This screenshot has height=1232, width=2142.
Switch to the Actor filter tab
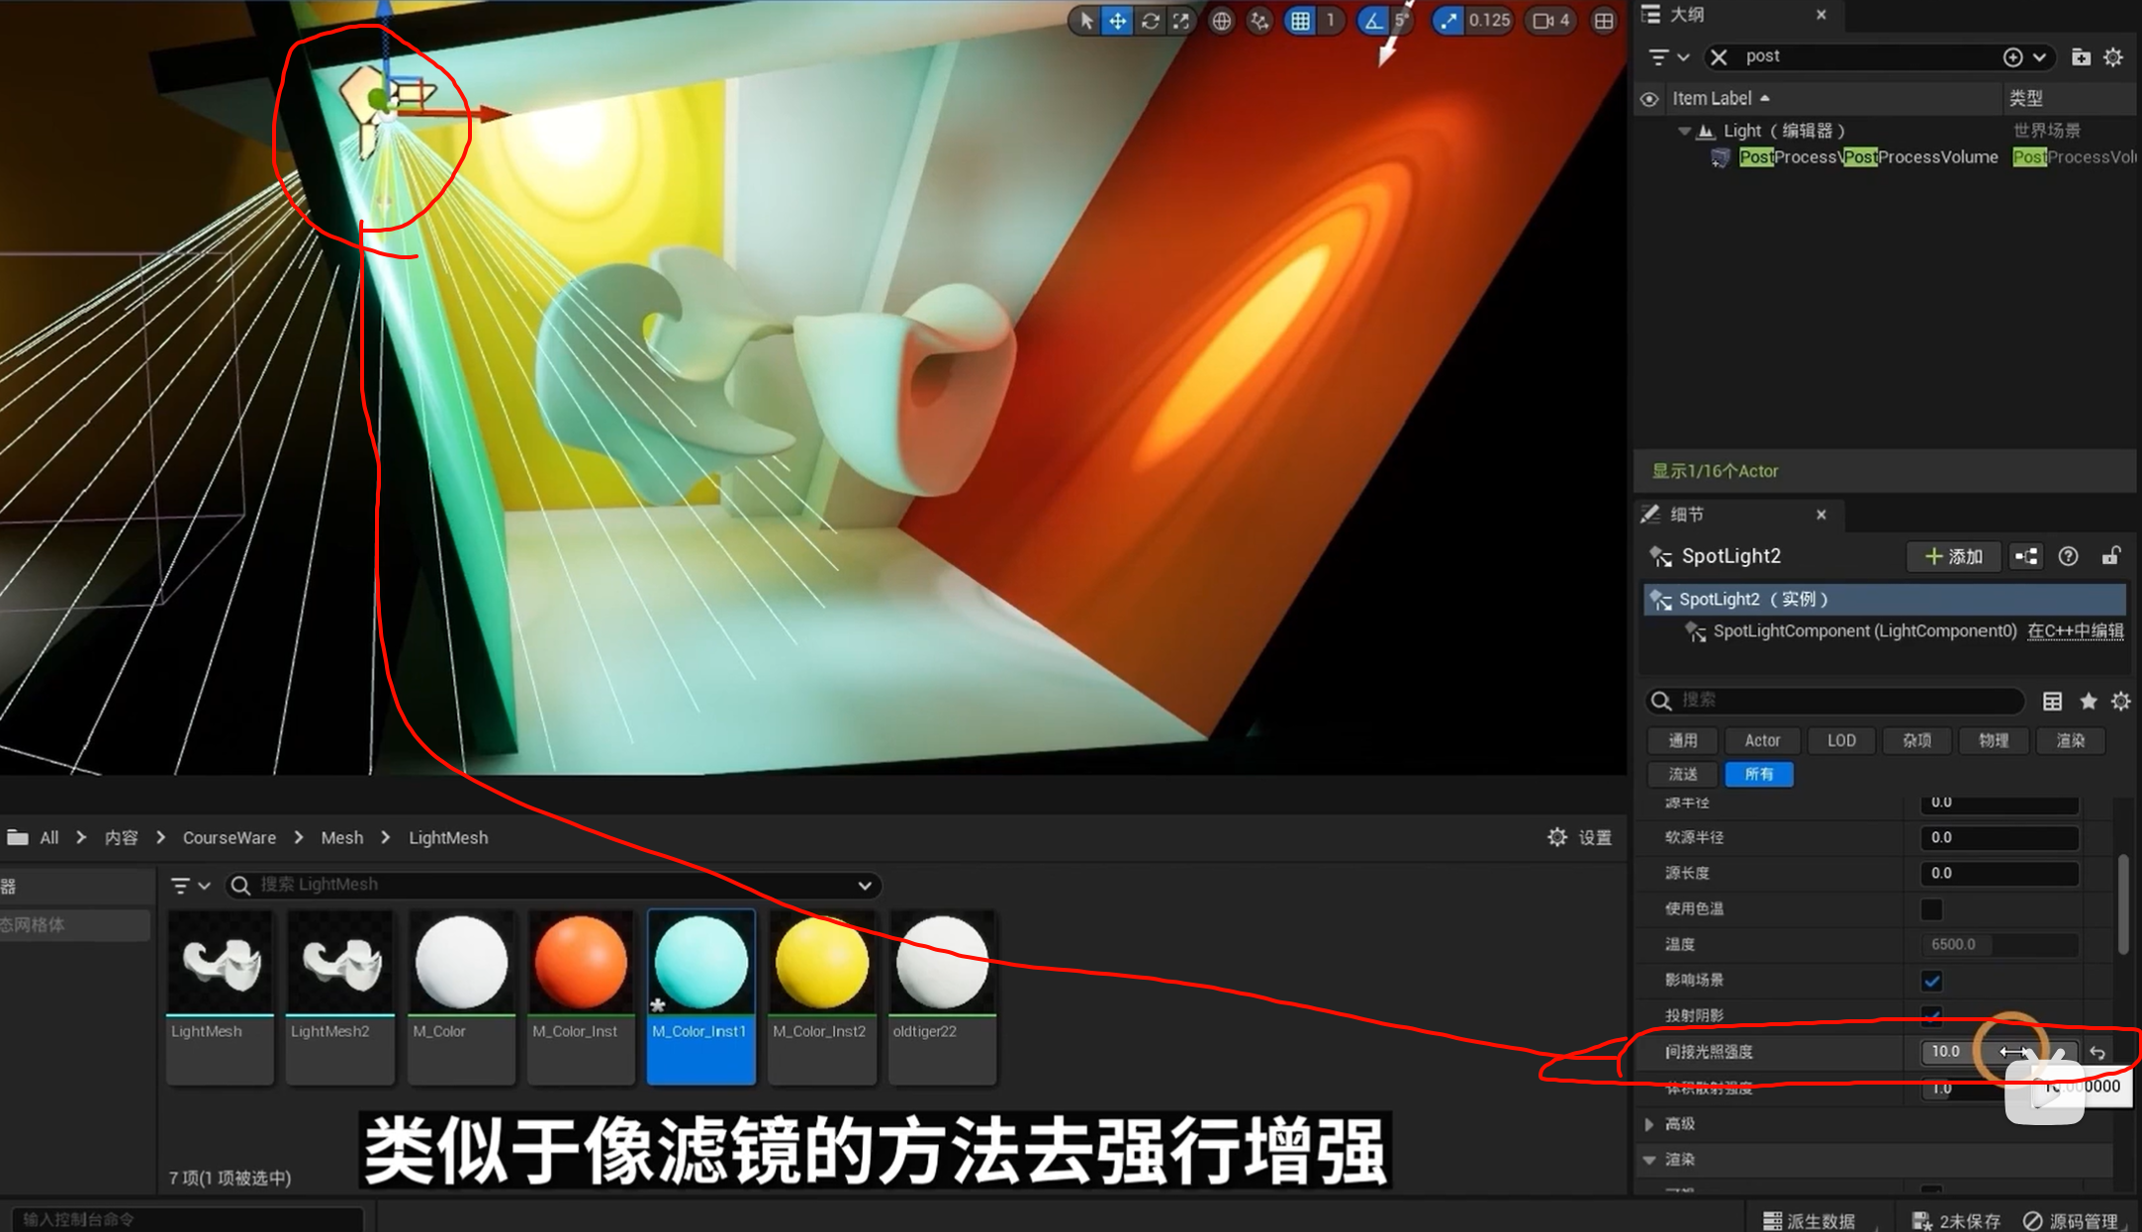(1761, 740)
